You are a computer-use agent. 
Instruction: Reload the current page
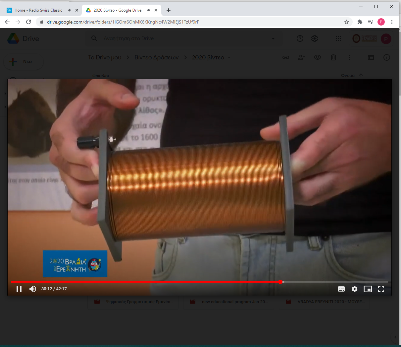pyautogui.click(x=28, y=22)
